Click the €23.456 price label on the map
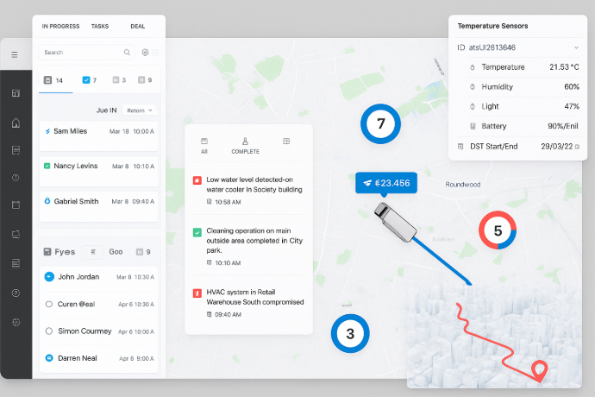 tap(385, 183)
